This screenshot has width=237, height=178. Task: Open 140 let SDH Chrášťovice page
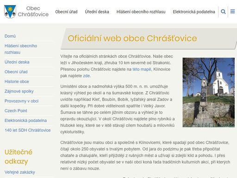pos(28,130)
